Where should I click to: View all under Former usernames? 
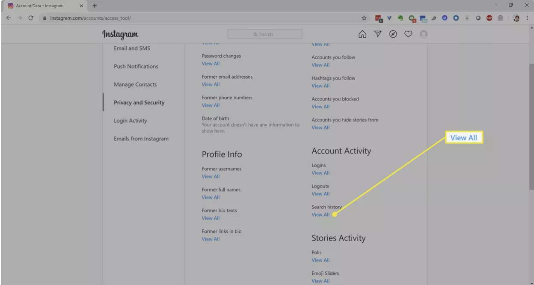pos(211,176)
